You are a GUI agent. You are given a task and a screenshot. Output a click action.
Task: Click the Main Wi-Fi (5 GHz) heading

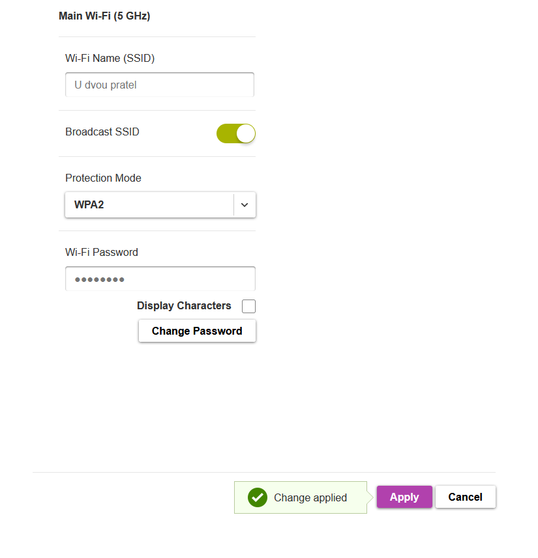point(104,16)
